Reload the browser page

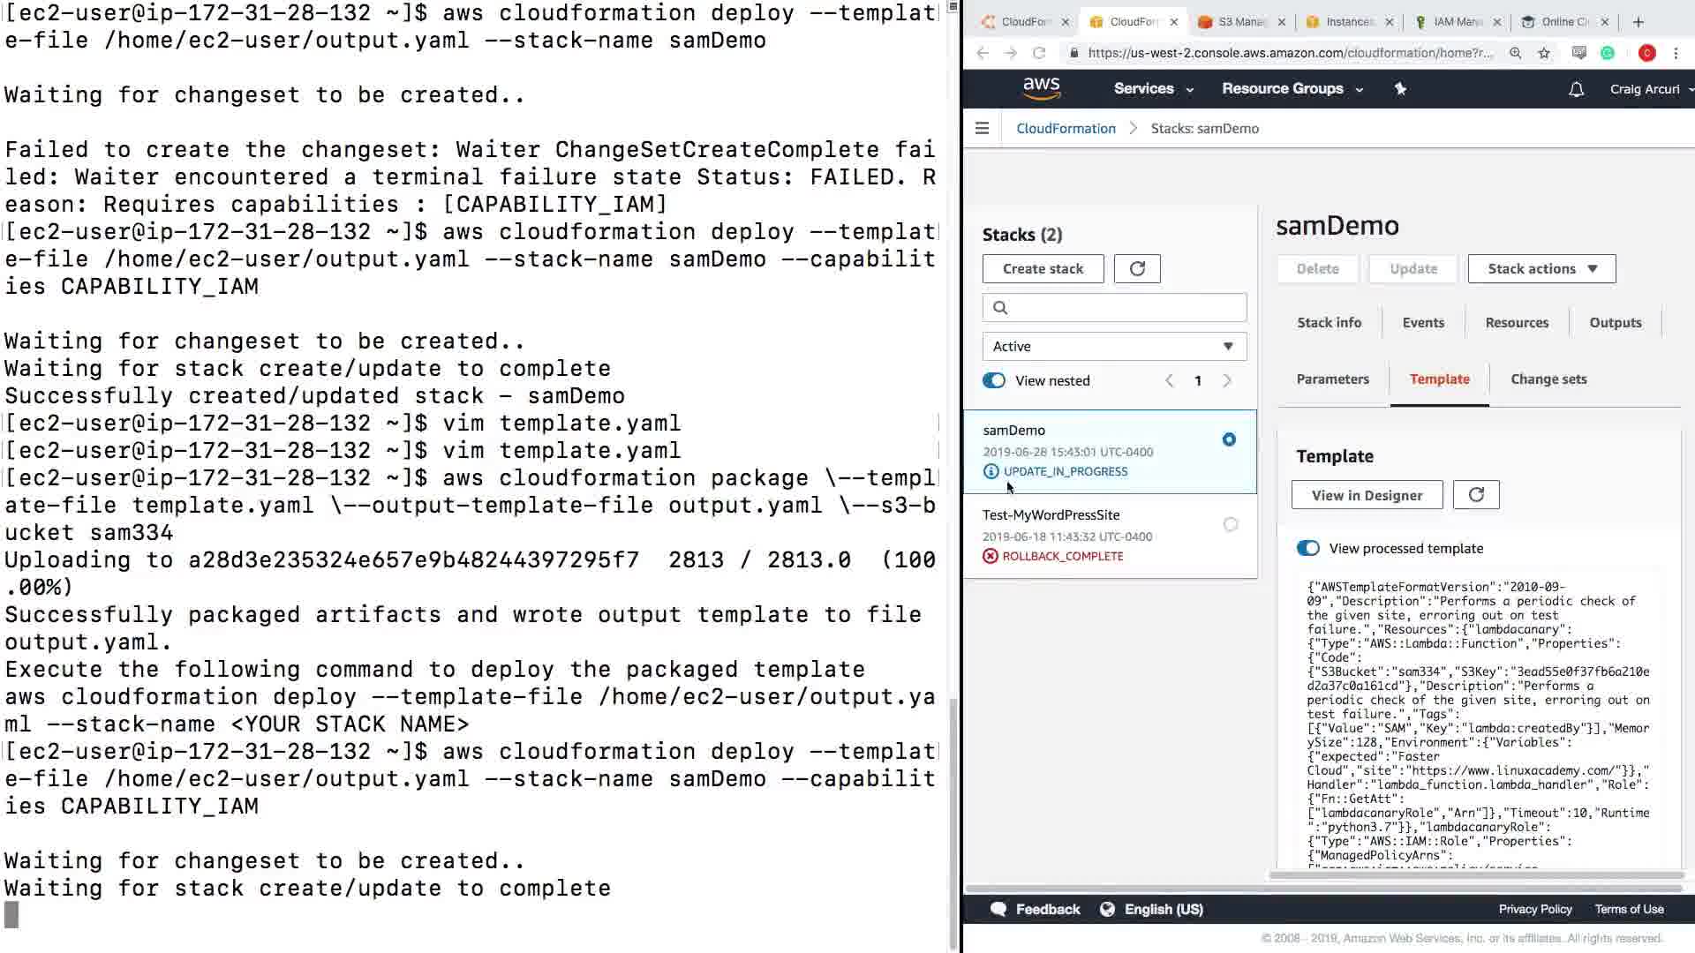(1039, 53)
